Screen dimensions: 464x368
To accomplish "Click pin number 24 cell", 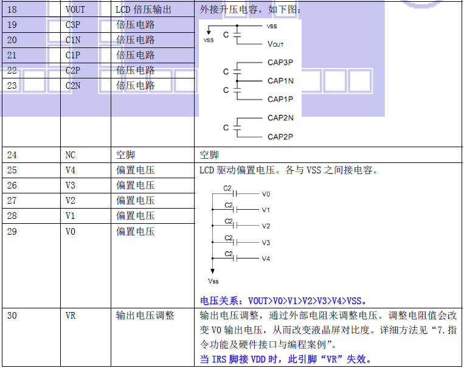I will [x=31, y=154].
